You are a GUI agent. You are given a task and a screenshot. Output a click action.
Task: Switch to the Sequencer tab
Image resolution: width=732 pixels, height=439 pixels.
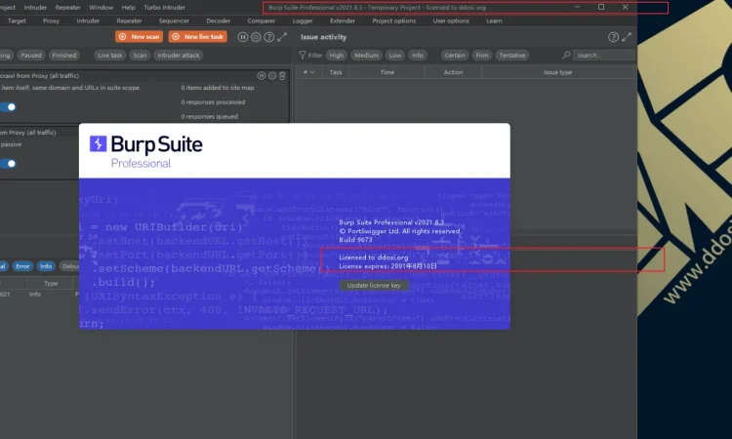point(174,21)
